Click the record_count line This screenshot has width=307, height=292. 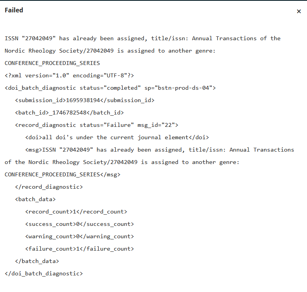point(76,212)
